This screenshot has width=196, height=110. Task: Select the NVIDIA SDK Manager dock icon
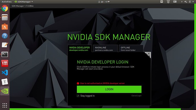5,91
